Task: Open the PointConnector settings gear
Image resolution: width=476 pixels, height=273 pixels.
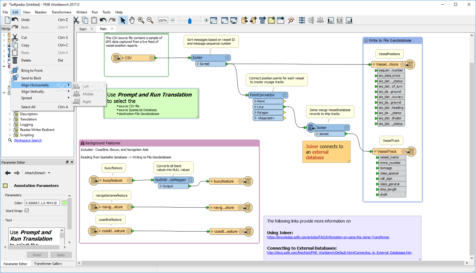Action: pyautogui.click(x=285, y=95)
